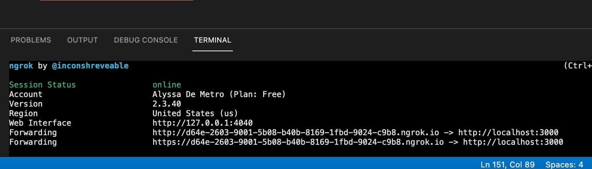The image size is (592, 169).
Task: Select the DEBUG CONSOLE tab
Action: pos(146,40)
